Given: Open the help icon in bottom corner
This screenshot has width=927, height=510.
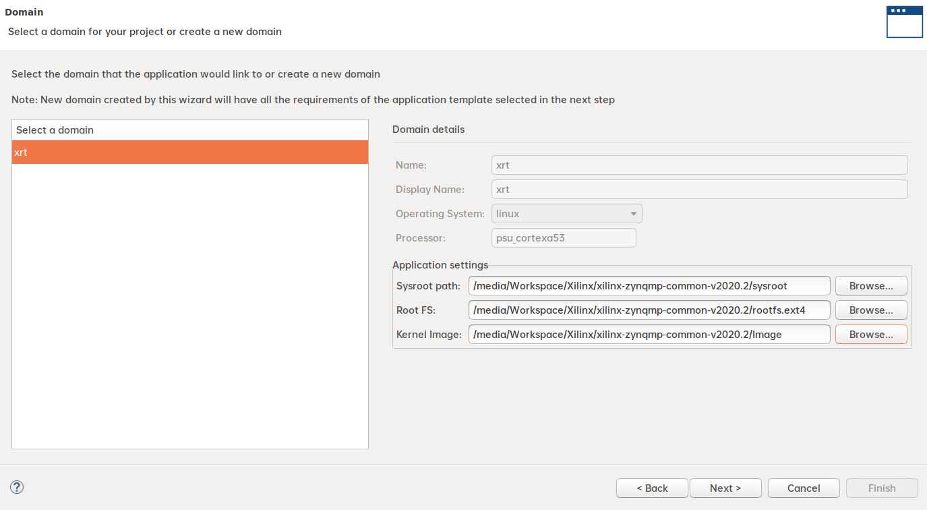Looking at the screenshot, I should coord(17,487).
